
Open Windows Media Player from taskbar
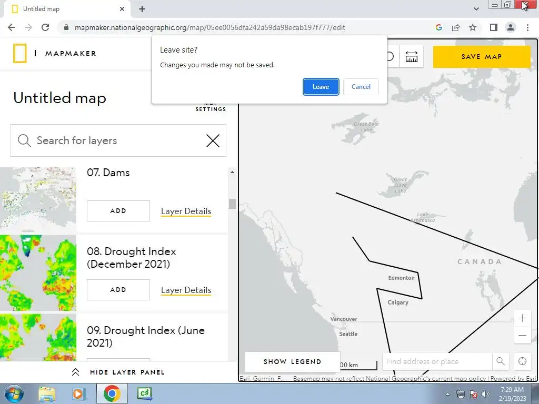click(78, 393)
